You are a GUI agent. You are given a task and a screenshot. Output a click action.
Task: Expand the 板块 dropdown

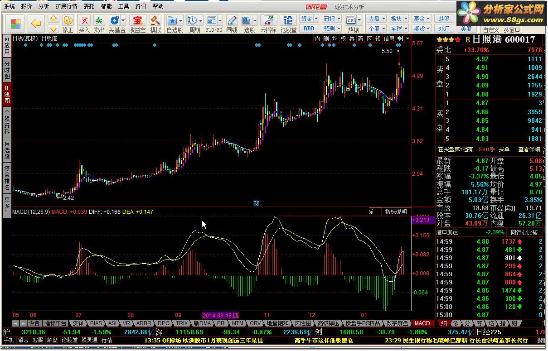[405, 19]
